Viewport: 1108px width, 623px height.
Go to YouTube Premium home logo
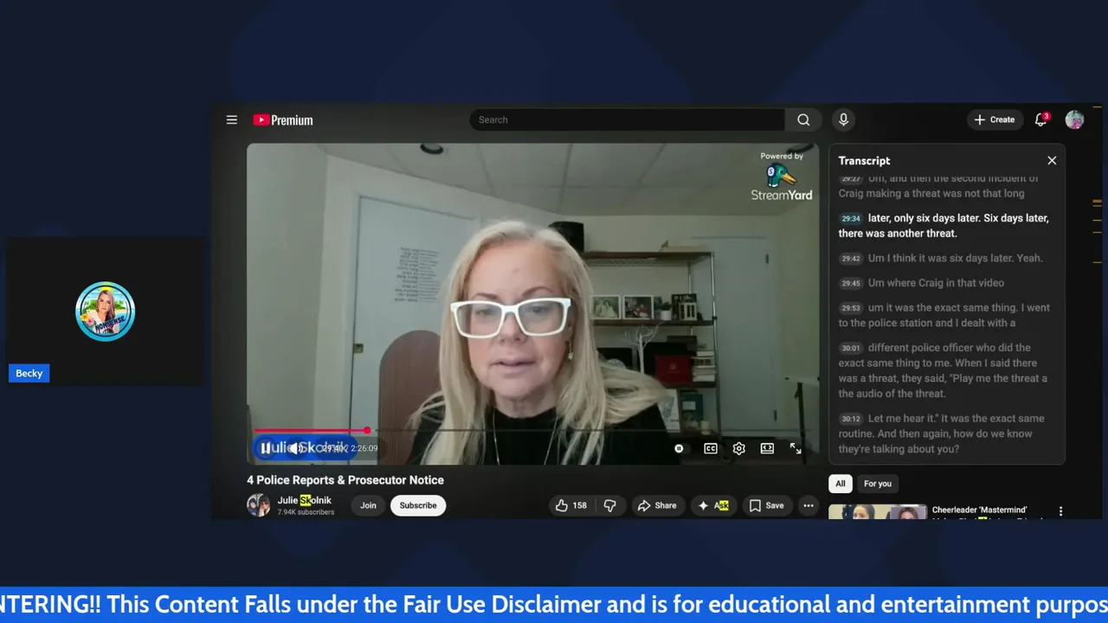coord(283,120)
